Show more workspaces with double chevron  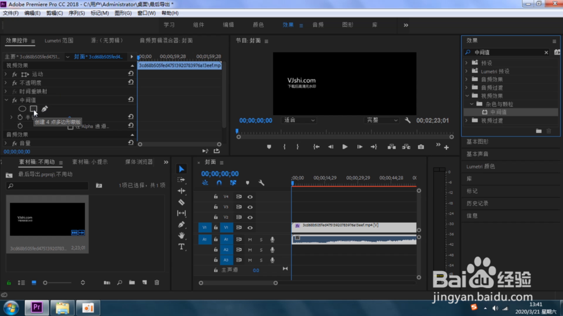(406, 25)
